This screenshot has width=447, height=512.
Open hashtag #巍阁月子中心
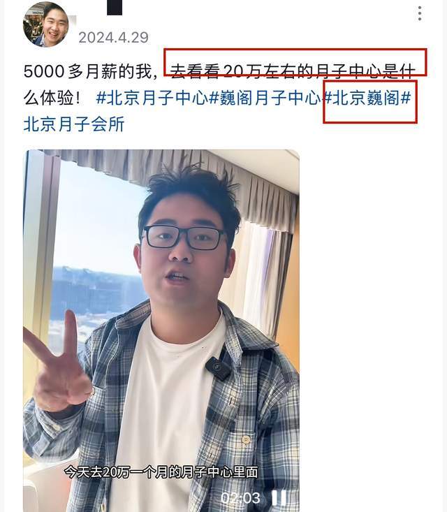265,98
